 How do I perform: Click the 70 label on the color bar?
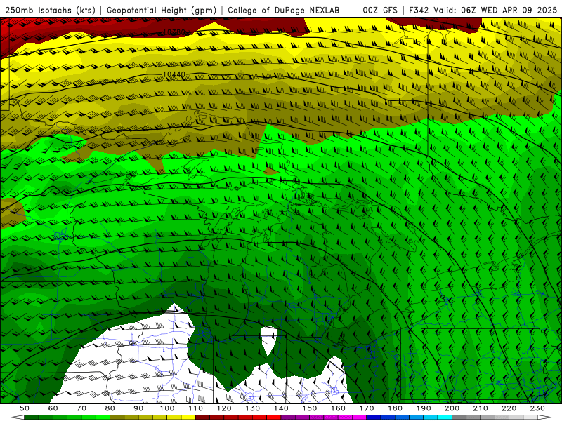(x=81, y=408)
